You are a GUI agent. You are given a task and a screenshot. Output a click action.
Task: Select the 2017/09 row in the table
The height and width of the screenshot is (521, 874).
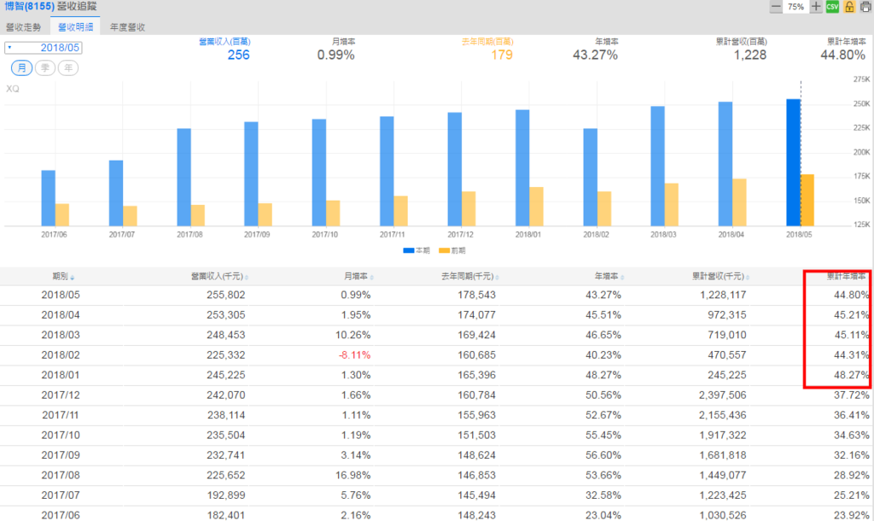pos(434,456)
